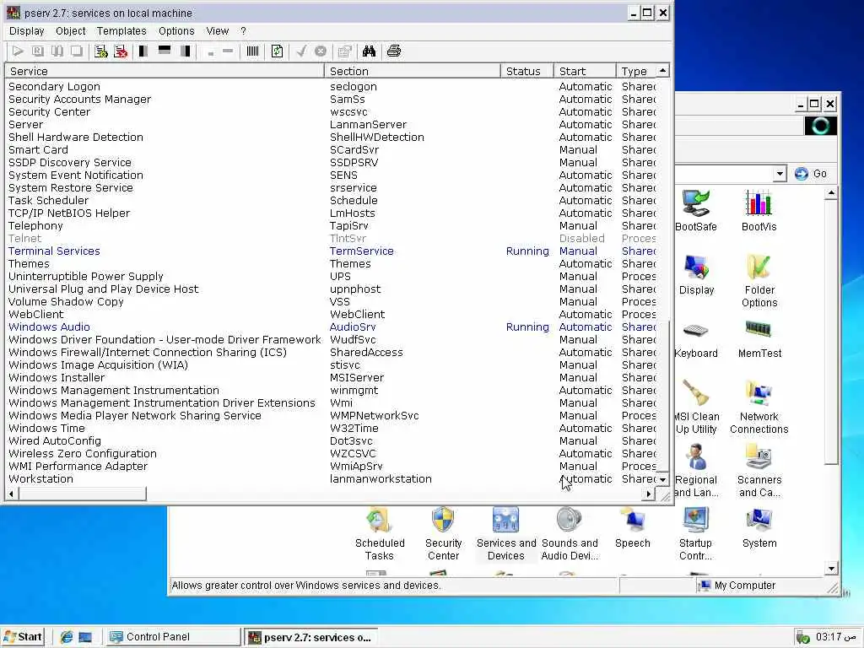This screenshot has width=864, height=648.
Task: Open System icon in Control Panel
Action: 759,528
